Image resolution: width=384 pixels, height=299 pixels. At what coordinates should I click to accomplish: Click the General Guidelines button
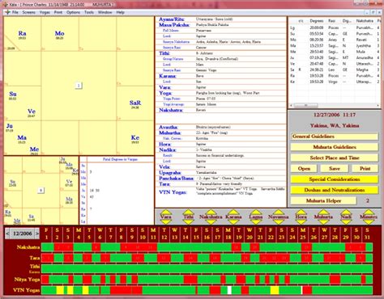(335, 137)
